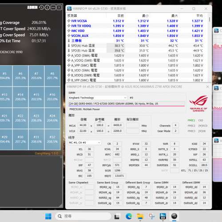Viewport: 222px width, 222px height.
Task: Click the voltage icon of IMC VDD row
Action: click(69, 31)
